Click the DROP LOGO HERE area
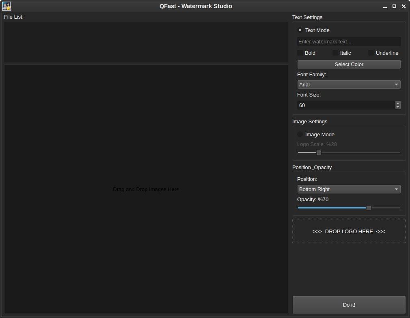The width and height of the screenshot is (410, 318). tap(349, 231)
